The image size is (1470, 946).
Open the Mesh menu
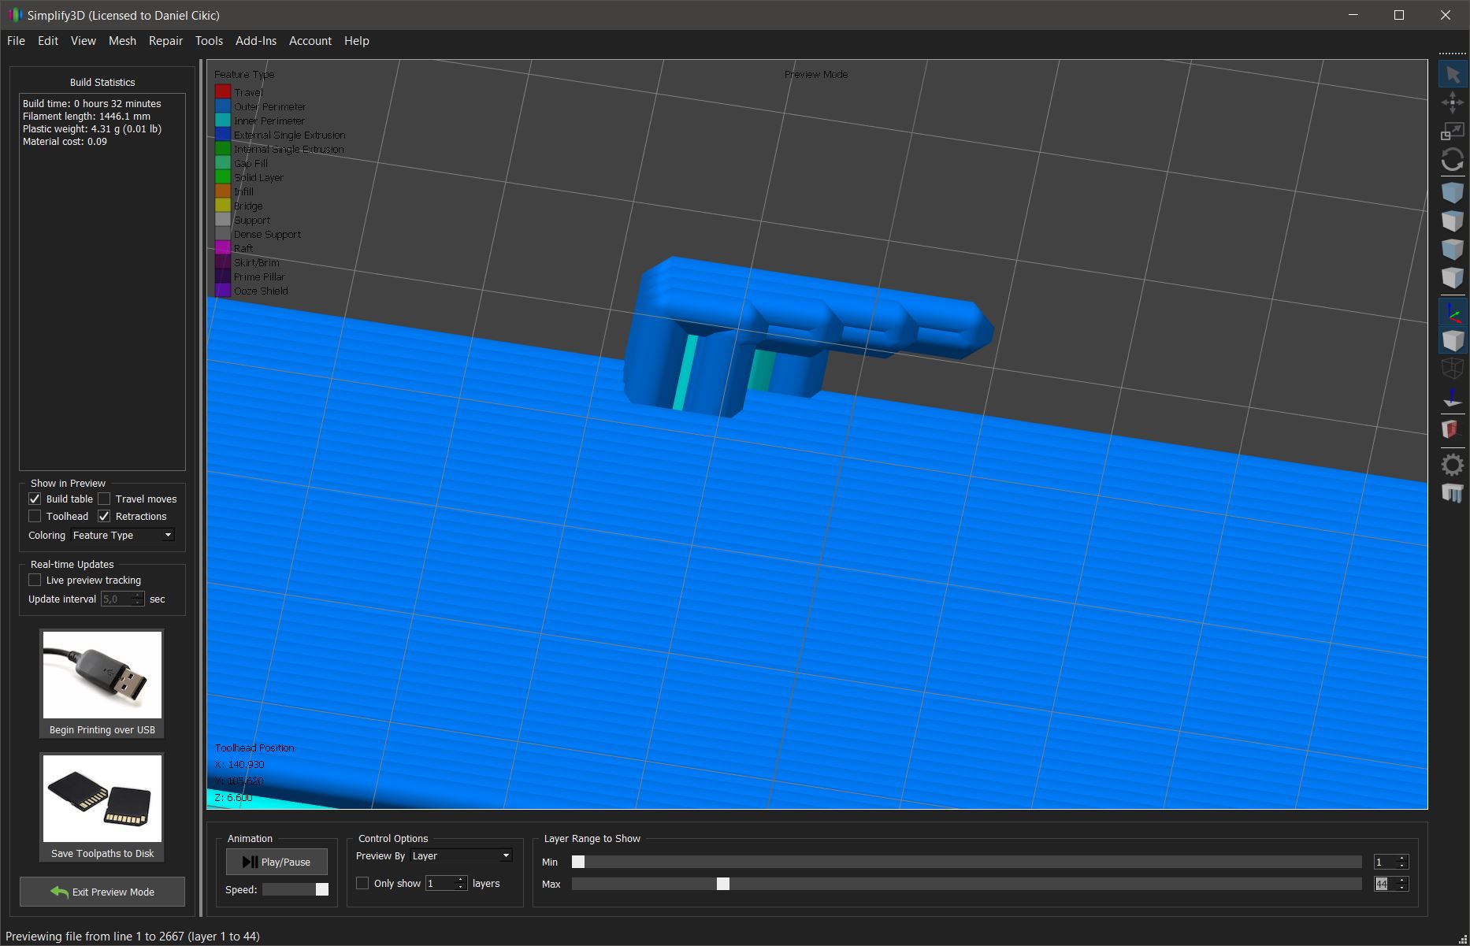coord(122,41)
